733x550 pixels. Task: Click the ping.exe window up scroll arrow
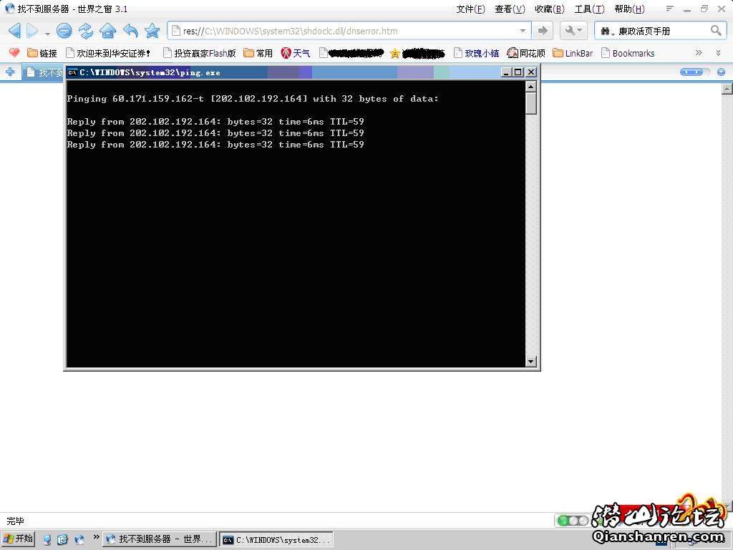530,87
